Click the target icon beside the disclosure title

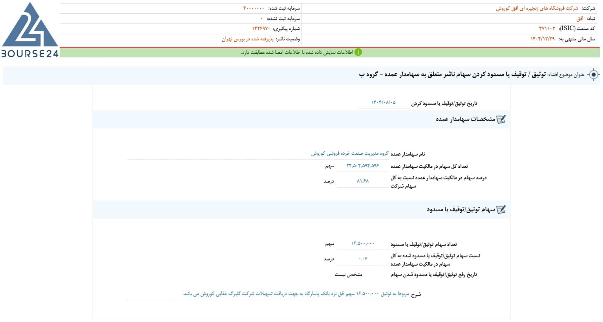594,74
